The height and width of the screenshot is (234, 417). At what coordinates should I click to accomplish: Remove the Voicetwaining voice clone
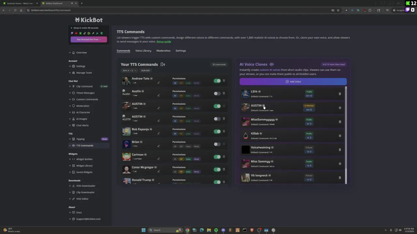(x=340, y=150)
